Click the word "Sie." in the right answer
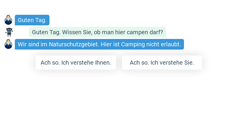Viewport: 237px width, 118px height. click(189, 63)
